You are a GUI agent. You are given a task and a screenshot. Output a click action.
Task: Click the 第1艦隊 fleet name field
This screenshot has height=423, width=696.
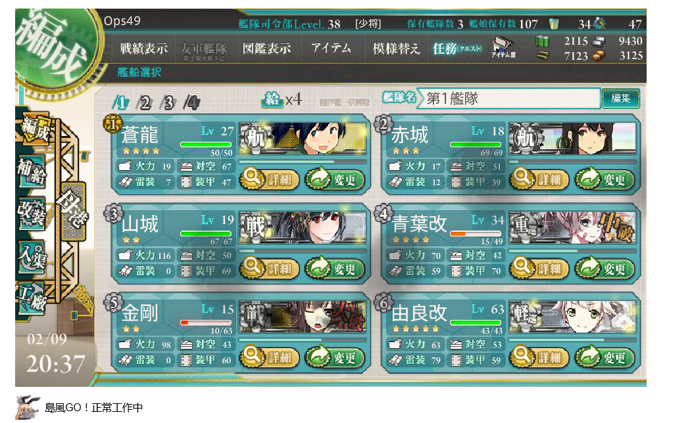click(510, 99)
